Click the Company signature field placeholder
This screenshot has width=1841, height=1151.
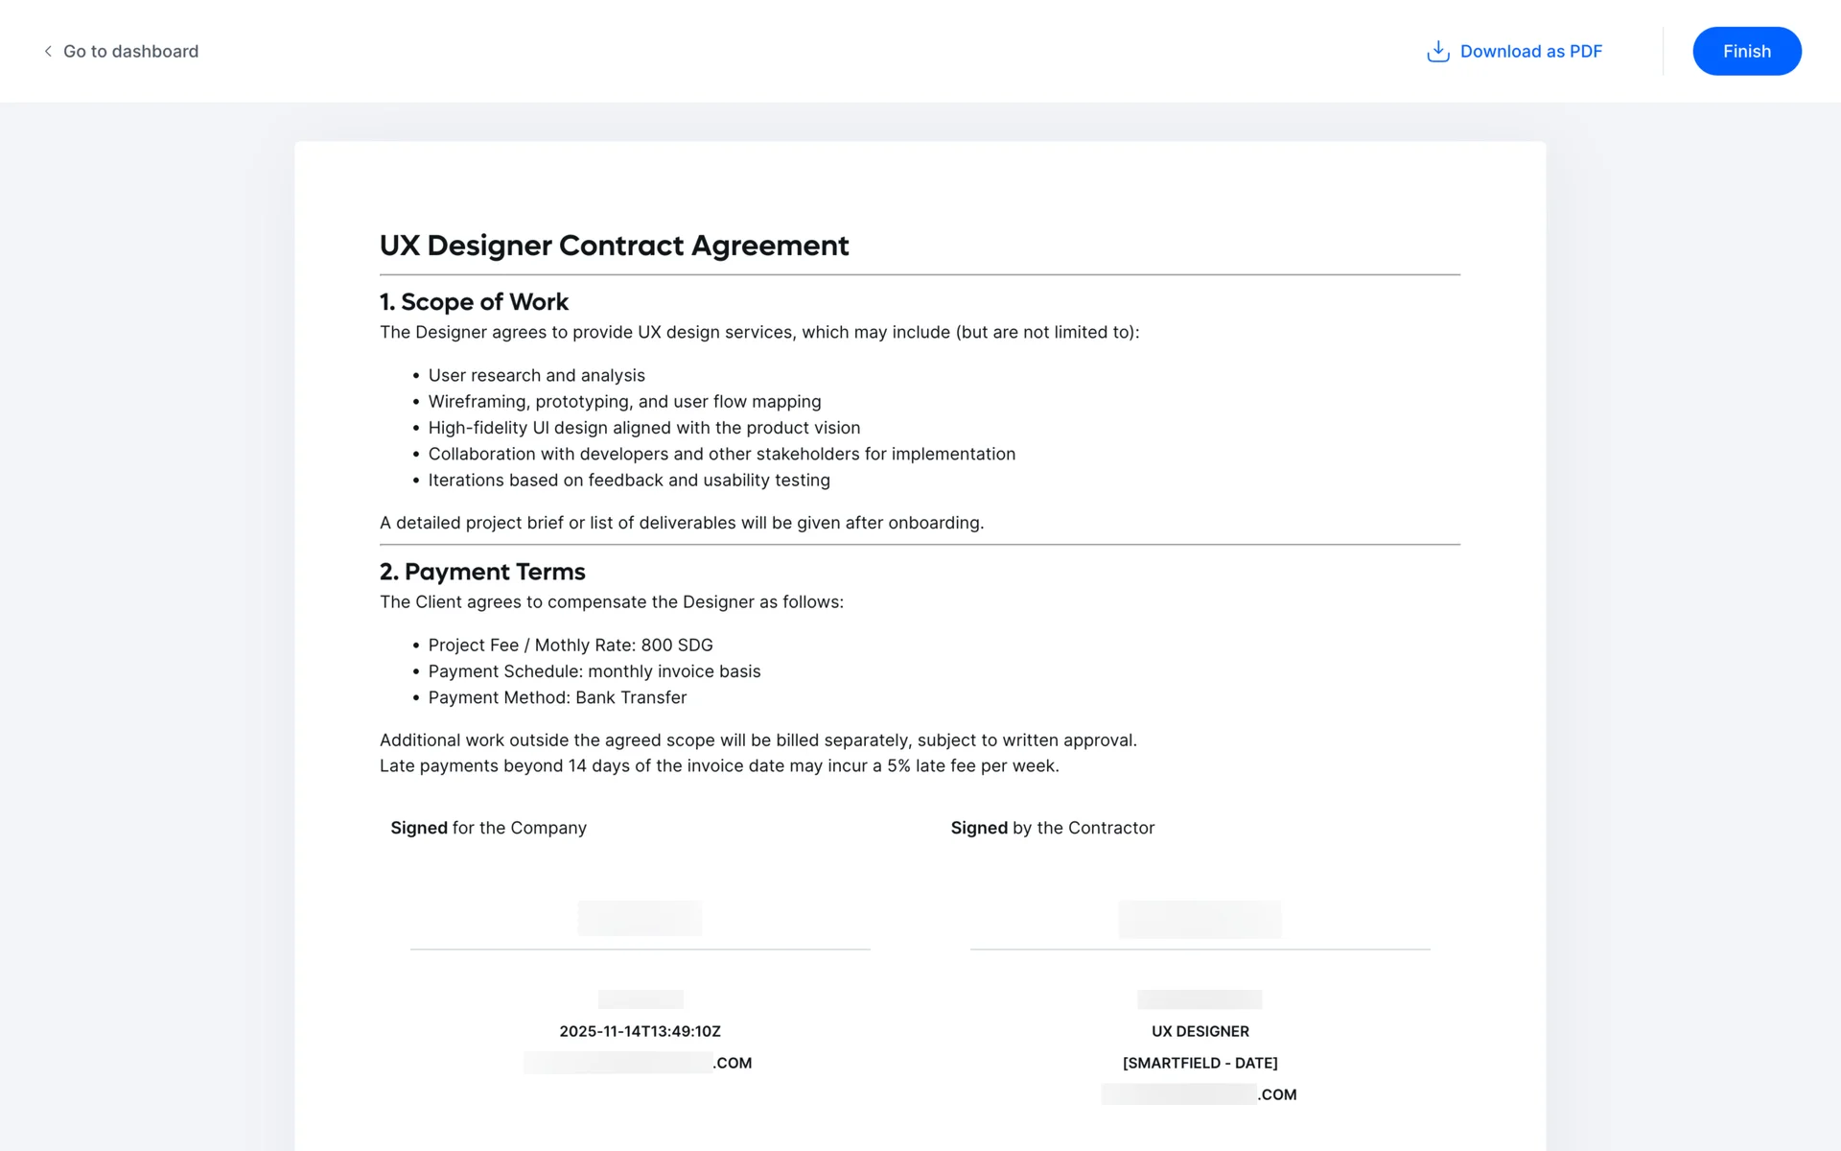[x=640, y=918]
